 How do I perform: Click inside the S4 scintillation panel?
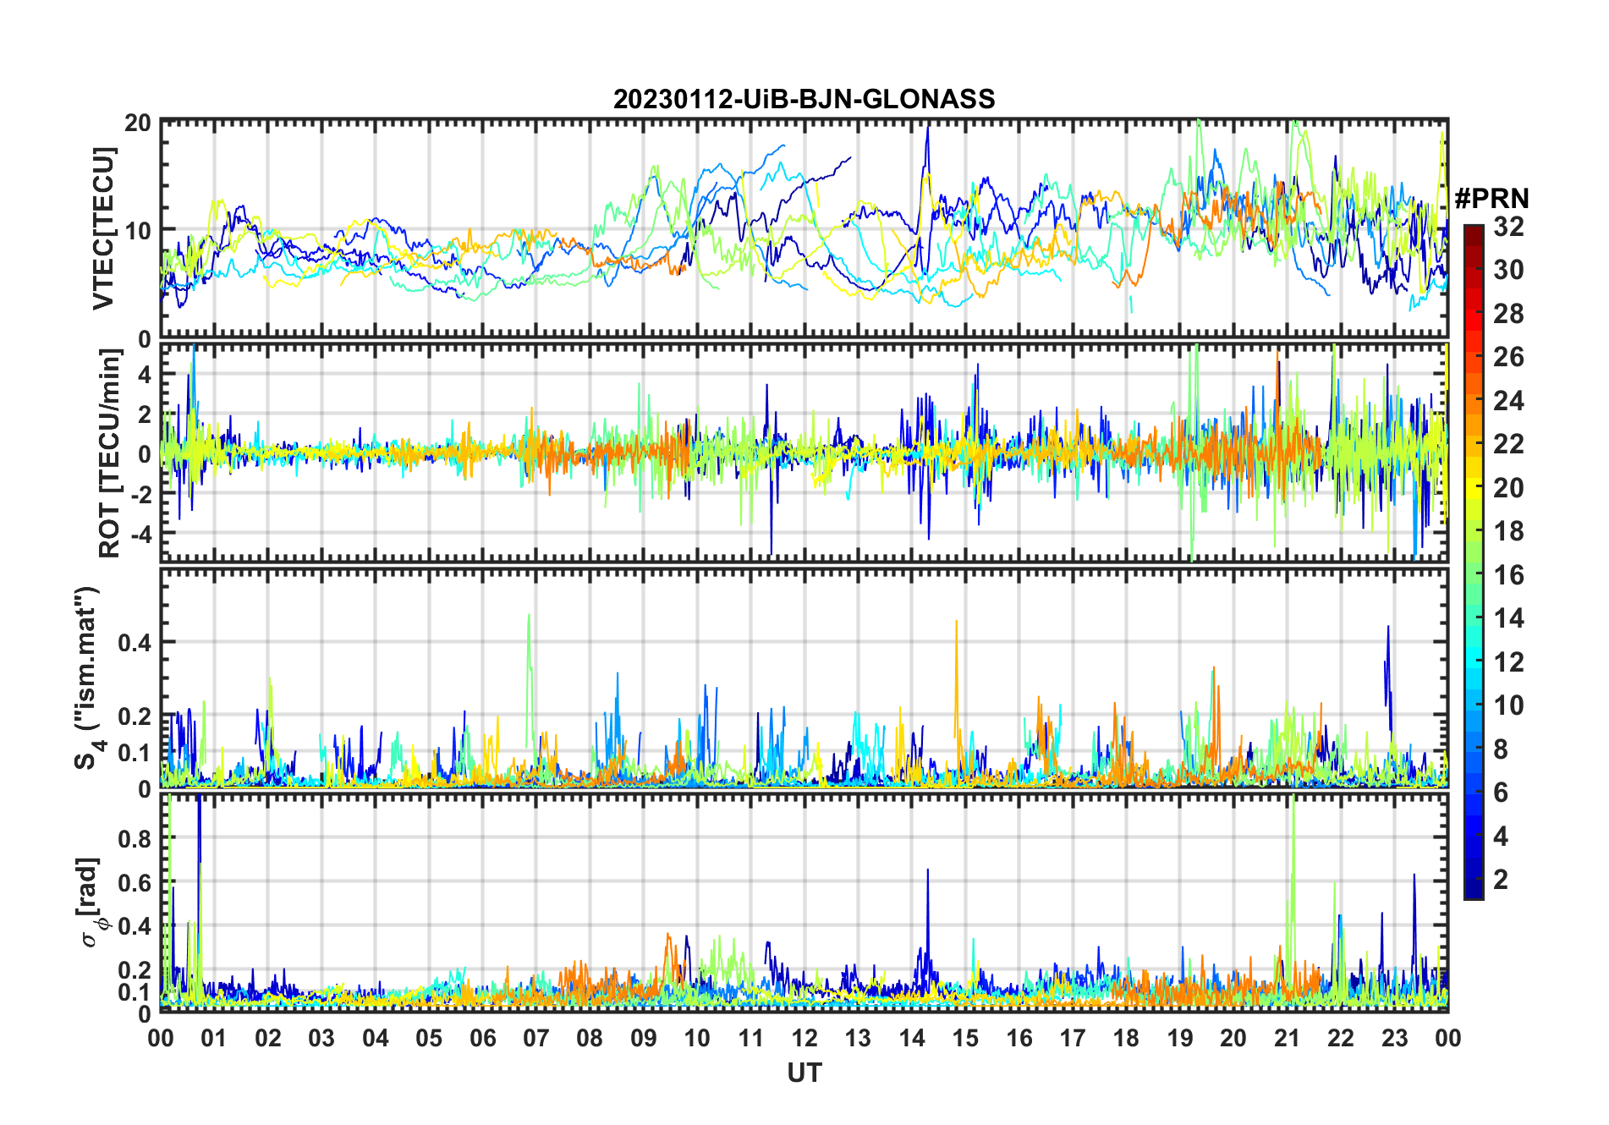pyautogui.click(x=804, y=678)
